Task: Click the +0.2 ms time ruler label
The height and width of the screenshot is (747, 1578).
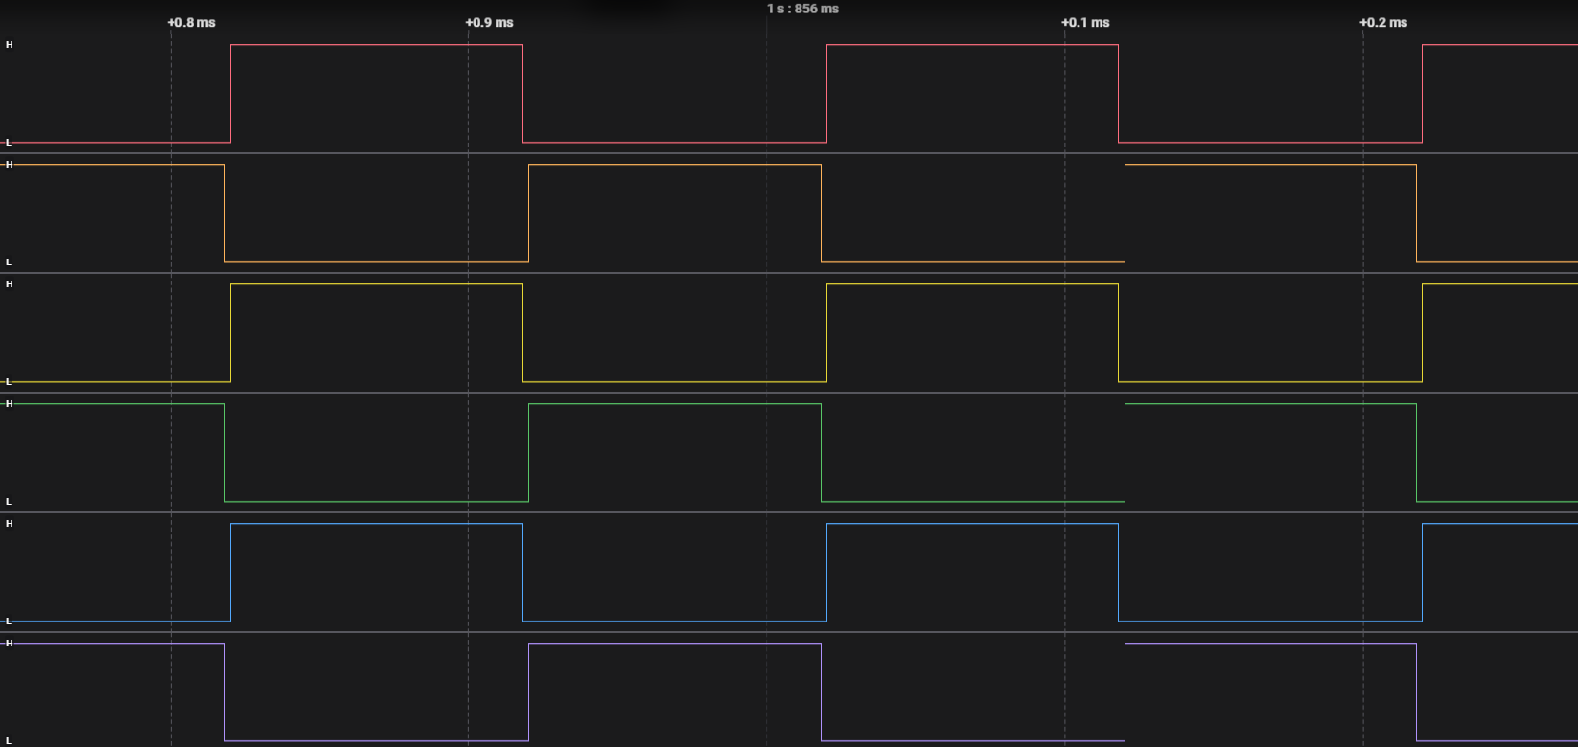Action: tap(1383, 22)
